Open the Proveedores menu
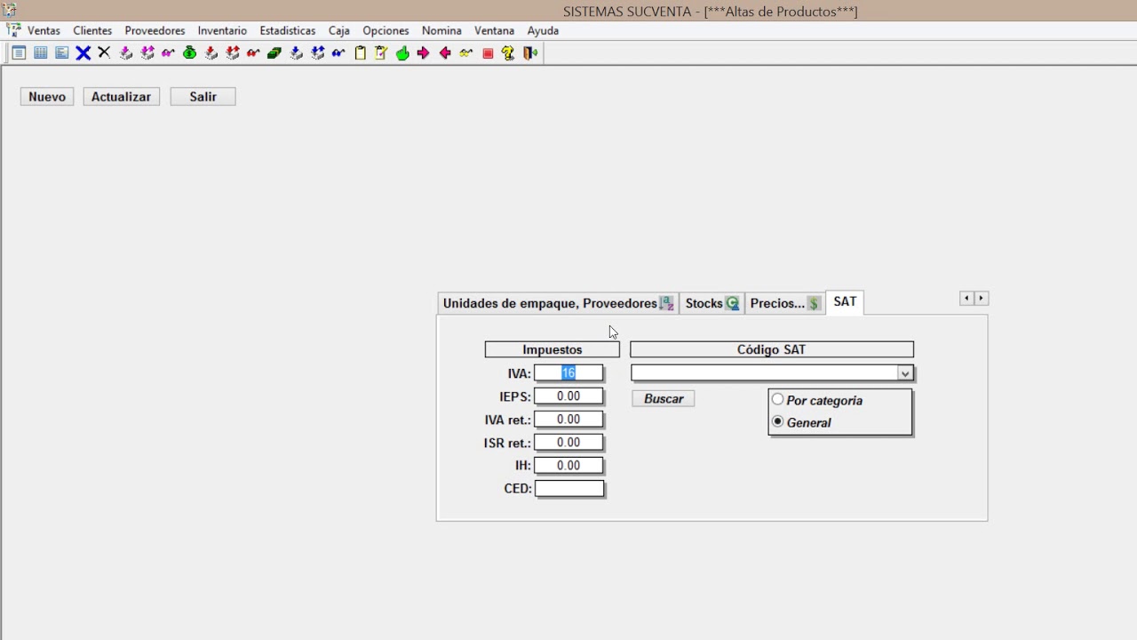Screen dimensions: 1137x640 click(x=155, y=30)
